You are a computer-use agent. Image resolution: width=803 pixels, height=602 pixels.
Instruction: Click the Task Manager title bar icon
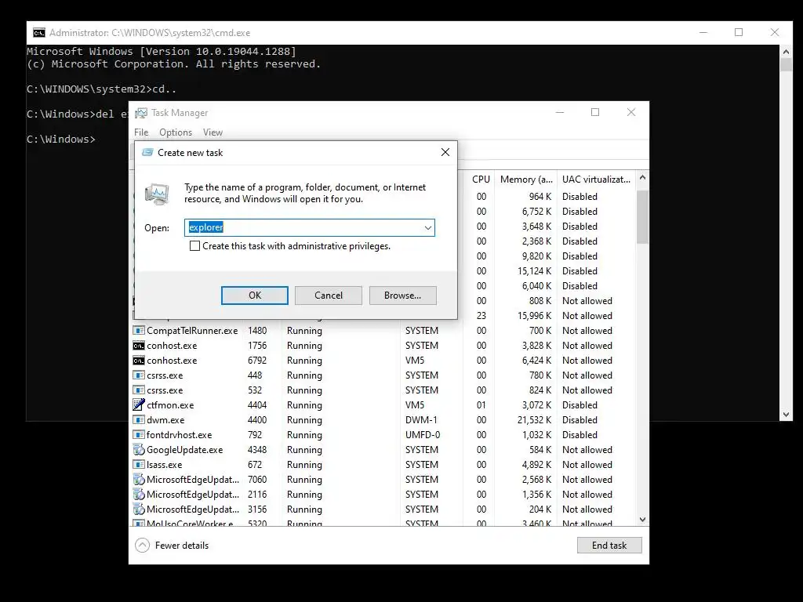click(141, 113)
